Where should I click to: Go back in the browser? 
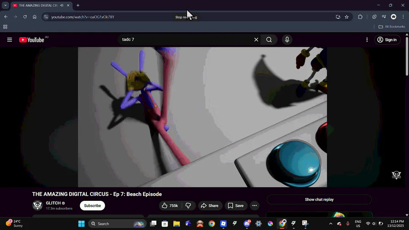6,17
